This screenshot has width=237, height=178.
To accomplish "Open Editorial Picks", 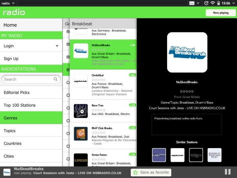I will click(x=31, y=92).
